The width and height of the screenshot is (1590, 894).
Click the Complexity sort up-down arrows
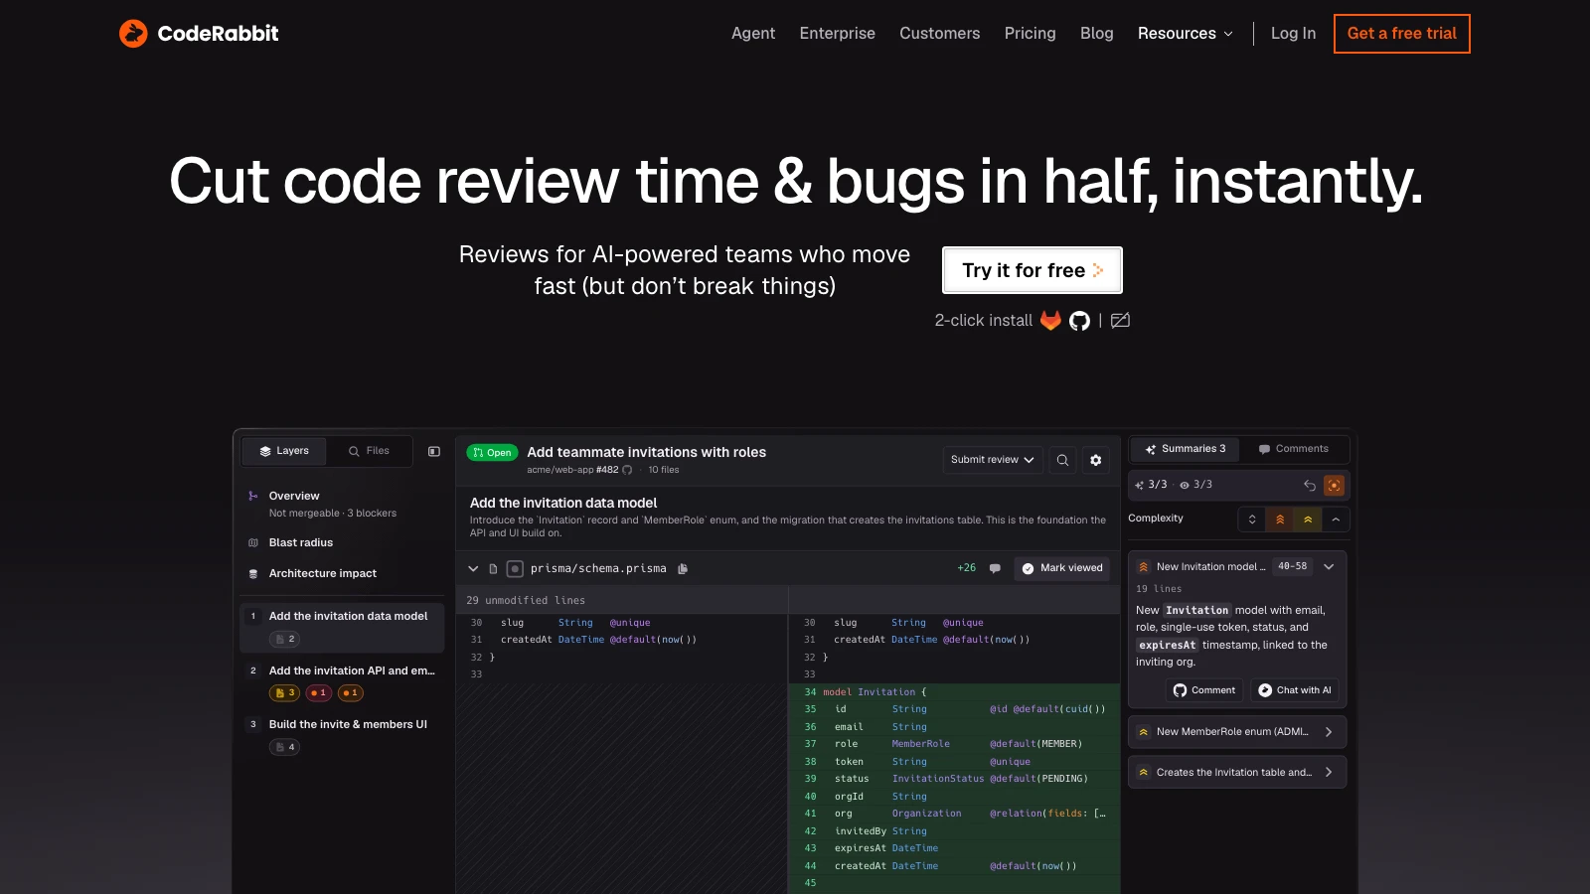click(x=1252, y=519)
